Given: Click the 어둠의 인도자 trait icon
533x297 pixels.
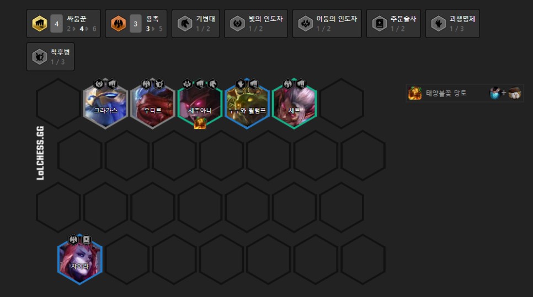Looking at the screenshot, I should (x=305, y=24).
